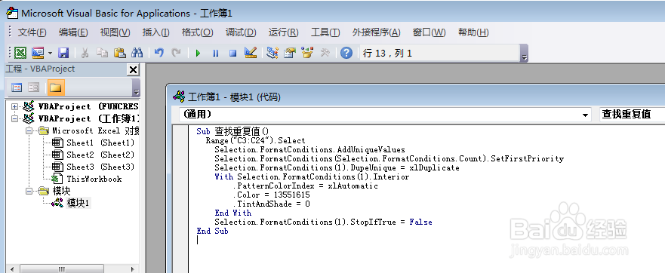
Task: Undo the last action with the arrow icon
Action: point(159,53)
